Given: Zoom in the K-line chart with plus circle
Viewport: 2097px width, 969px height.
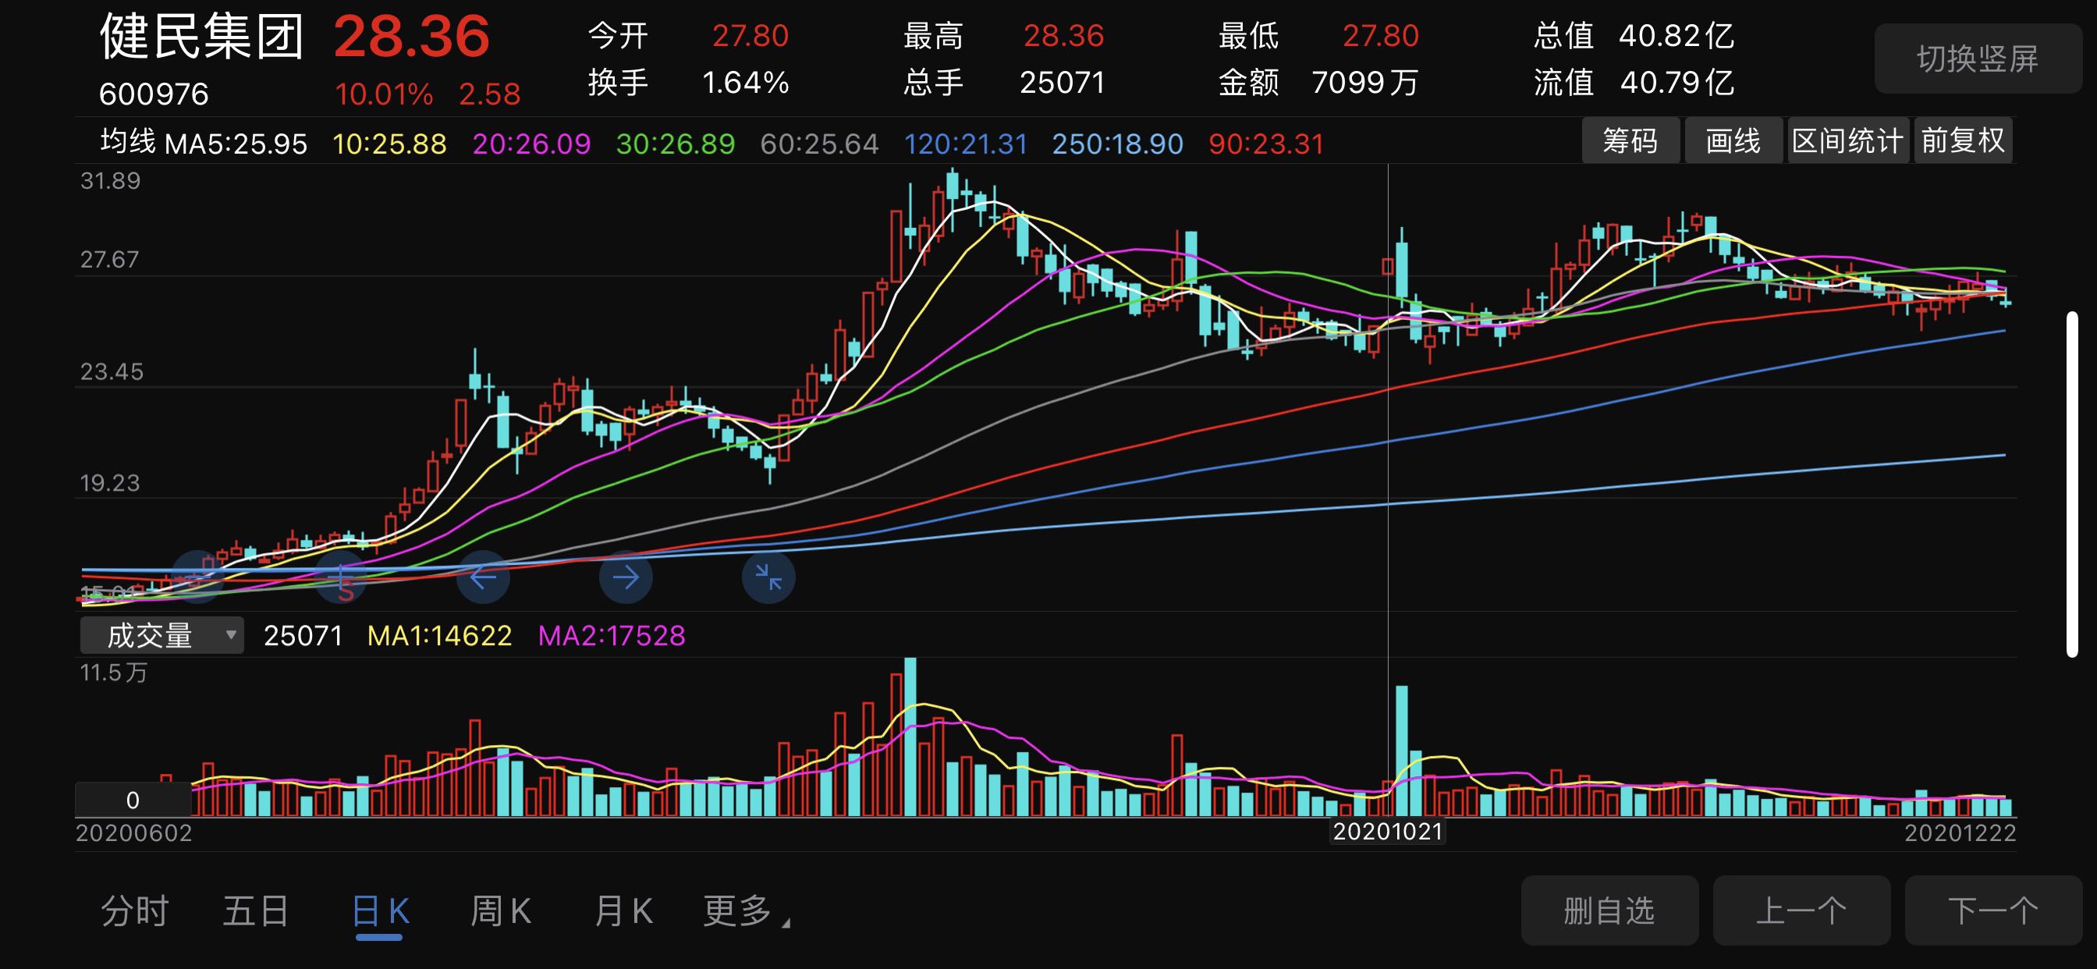Looking at the screenshot, I should point(340,577).
